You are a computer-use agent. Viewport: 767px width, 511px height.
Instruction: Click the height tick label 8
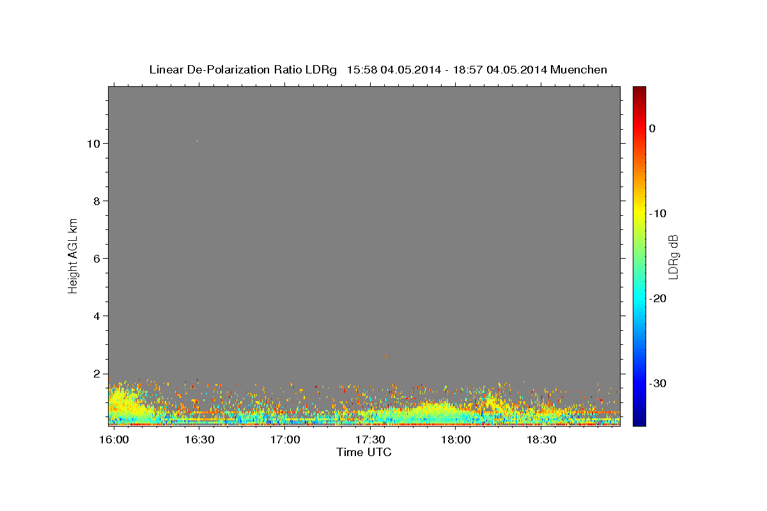click(98, 201)
